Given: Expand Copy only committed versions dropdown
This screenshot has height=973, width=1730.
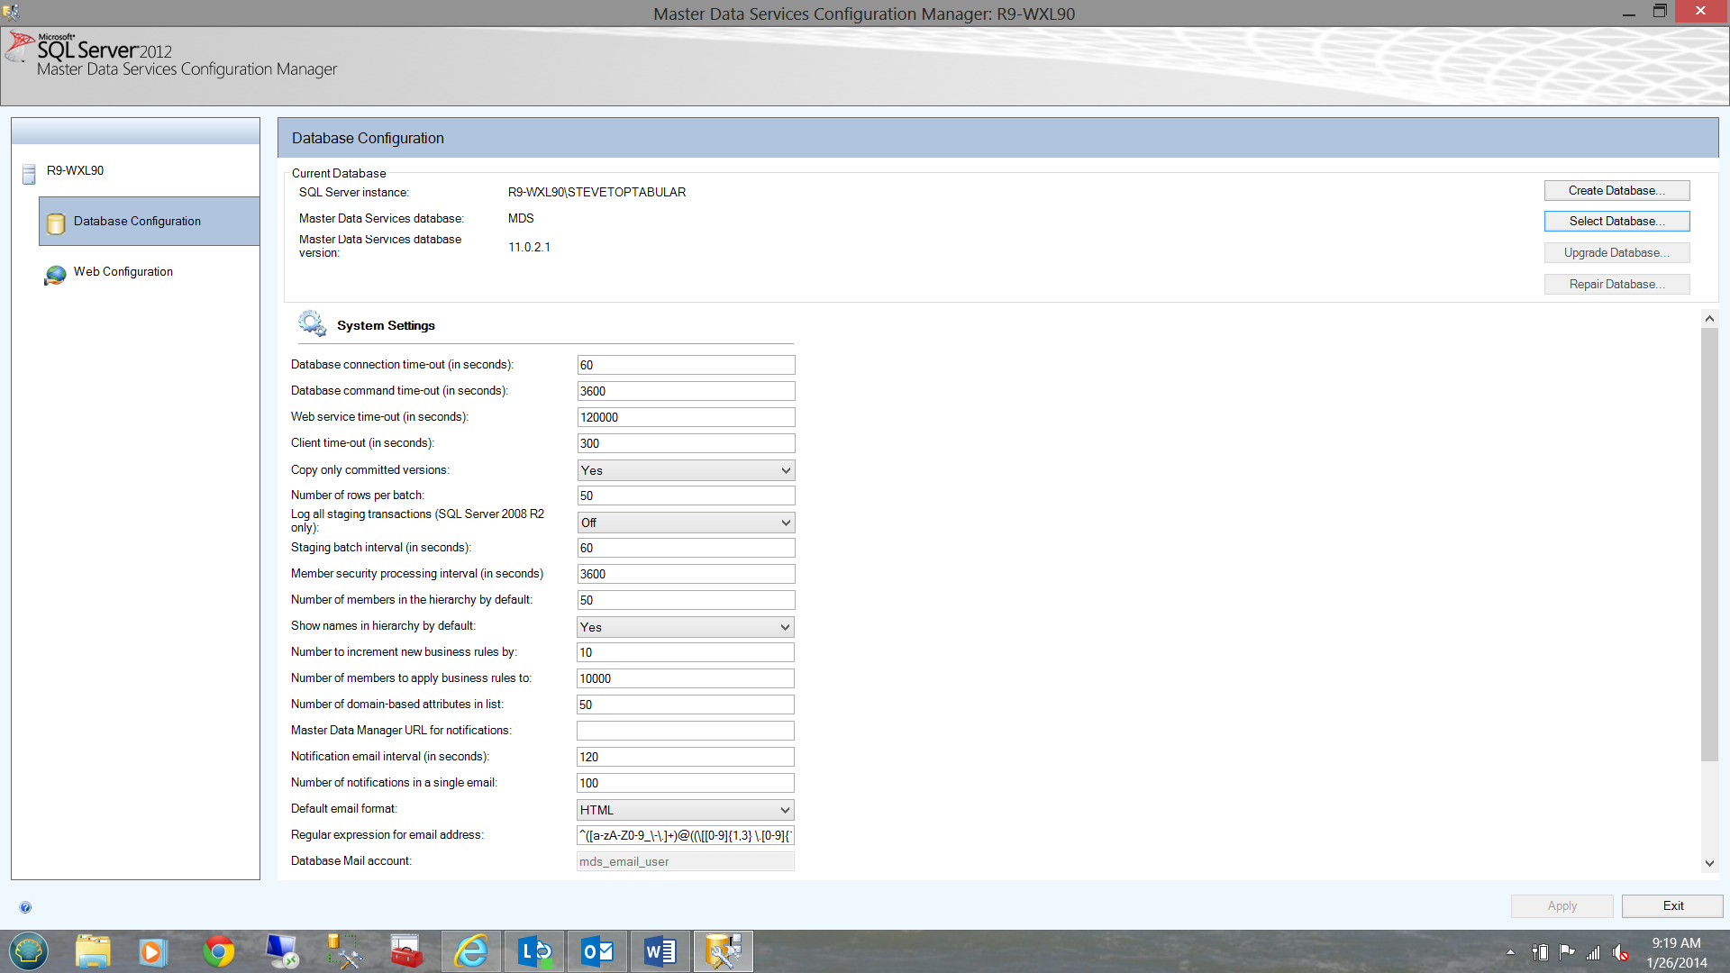Looking at the screenshot, I should [785, 470].
